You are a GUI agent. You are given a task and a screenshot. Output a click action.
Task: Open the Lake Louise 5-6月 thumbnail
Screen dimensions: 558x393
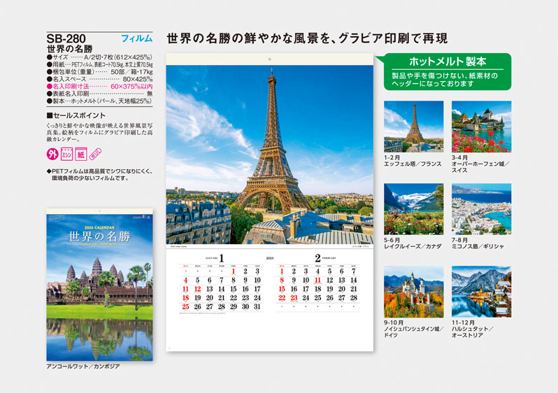413,209
